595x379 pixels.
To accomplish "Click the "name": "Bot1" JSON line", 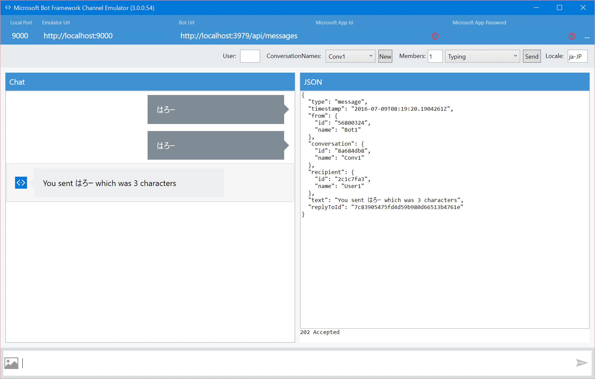I will tap(338, 130).
